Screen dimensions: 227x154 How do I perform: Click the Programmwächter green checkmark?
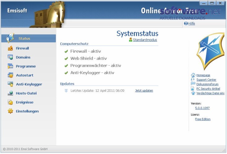pos(66,66)
